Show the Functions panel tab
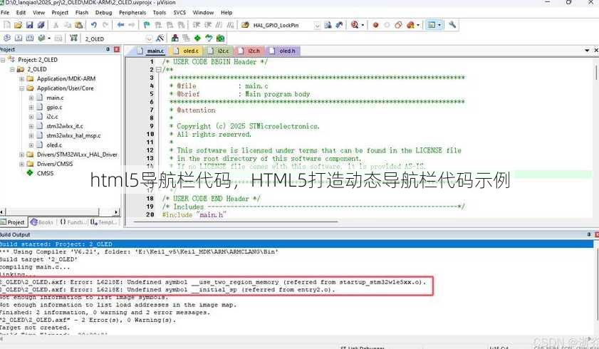The width and height of the screenshot is (599, 349). tap(73, 222)
